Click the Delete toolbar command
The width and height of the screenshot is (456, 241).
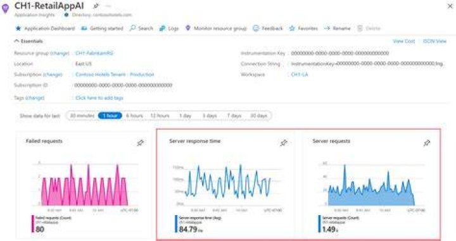click(369, 28)
